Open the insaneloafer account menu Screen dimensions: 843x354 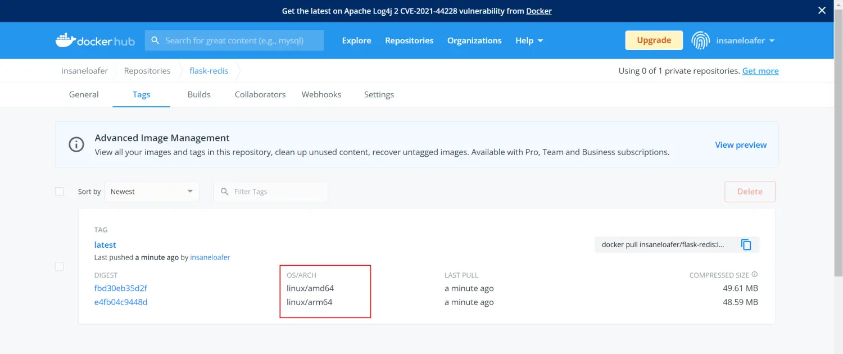(x=745, y=40)
